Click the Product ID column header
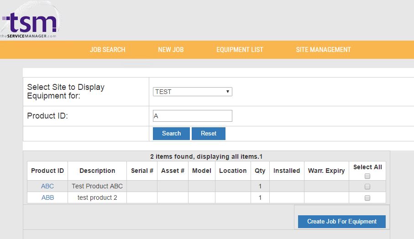414x239 pixels. pos(47,171)
